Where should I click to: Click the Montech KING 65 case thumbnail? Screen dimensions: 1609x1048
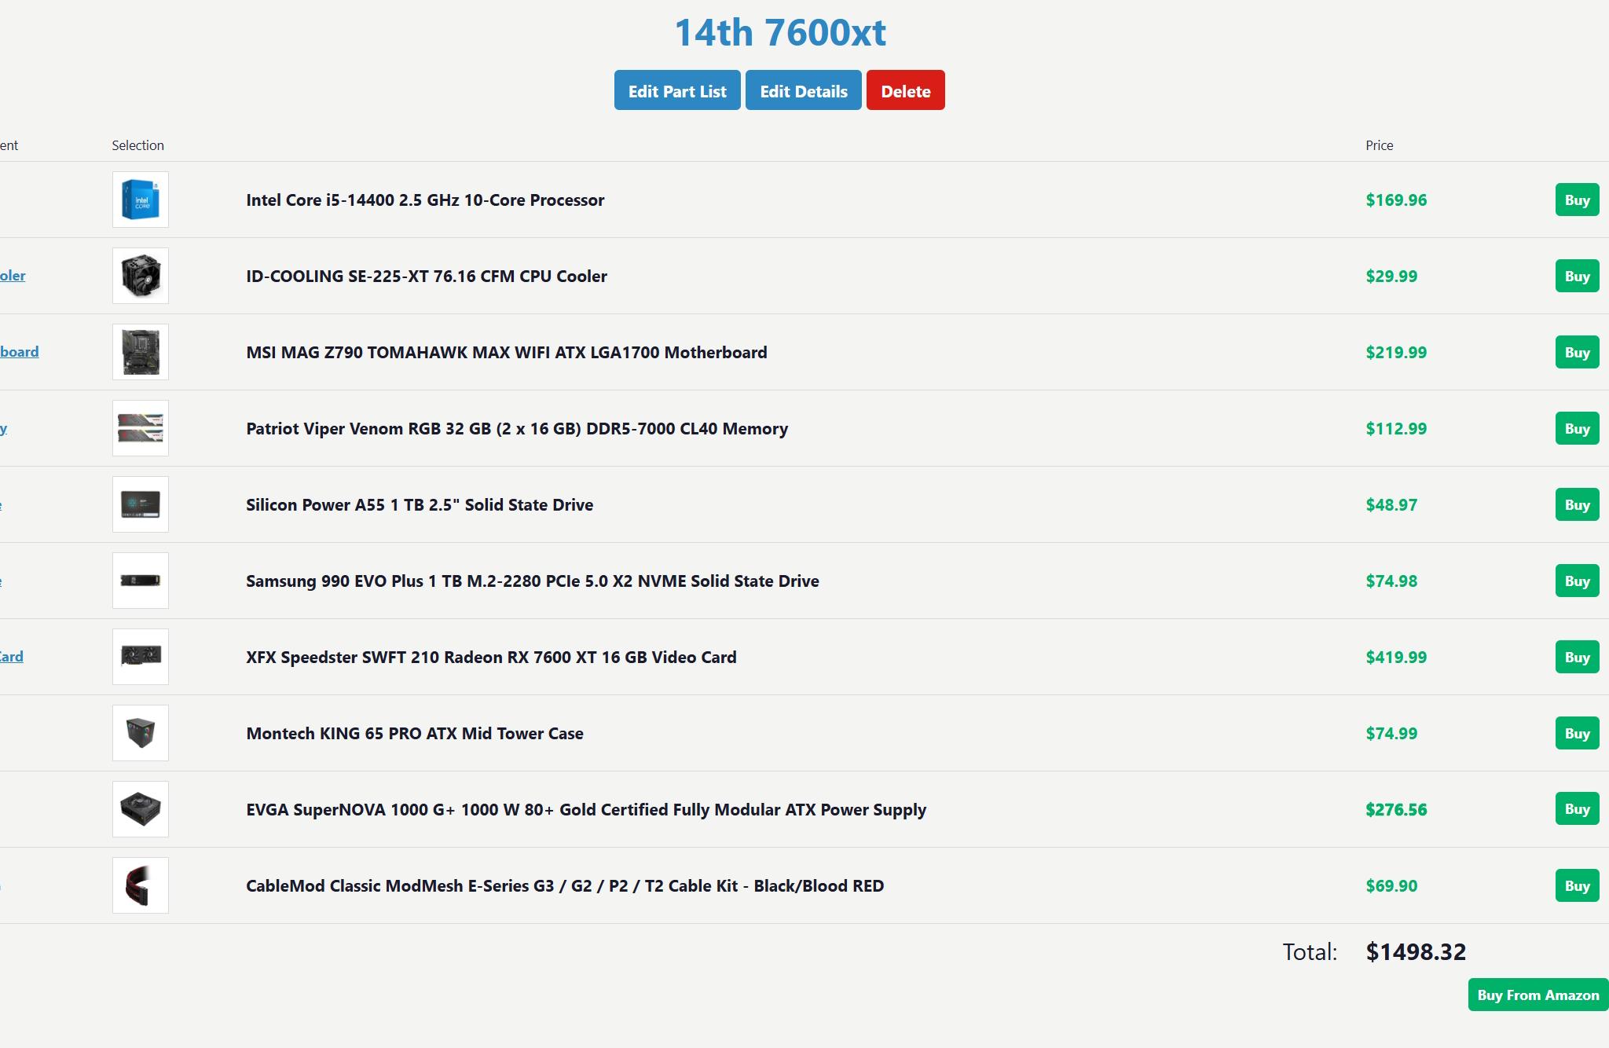pos(140,733)
